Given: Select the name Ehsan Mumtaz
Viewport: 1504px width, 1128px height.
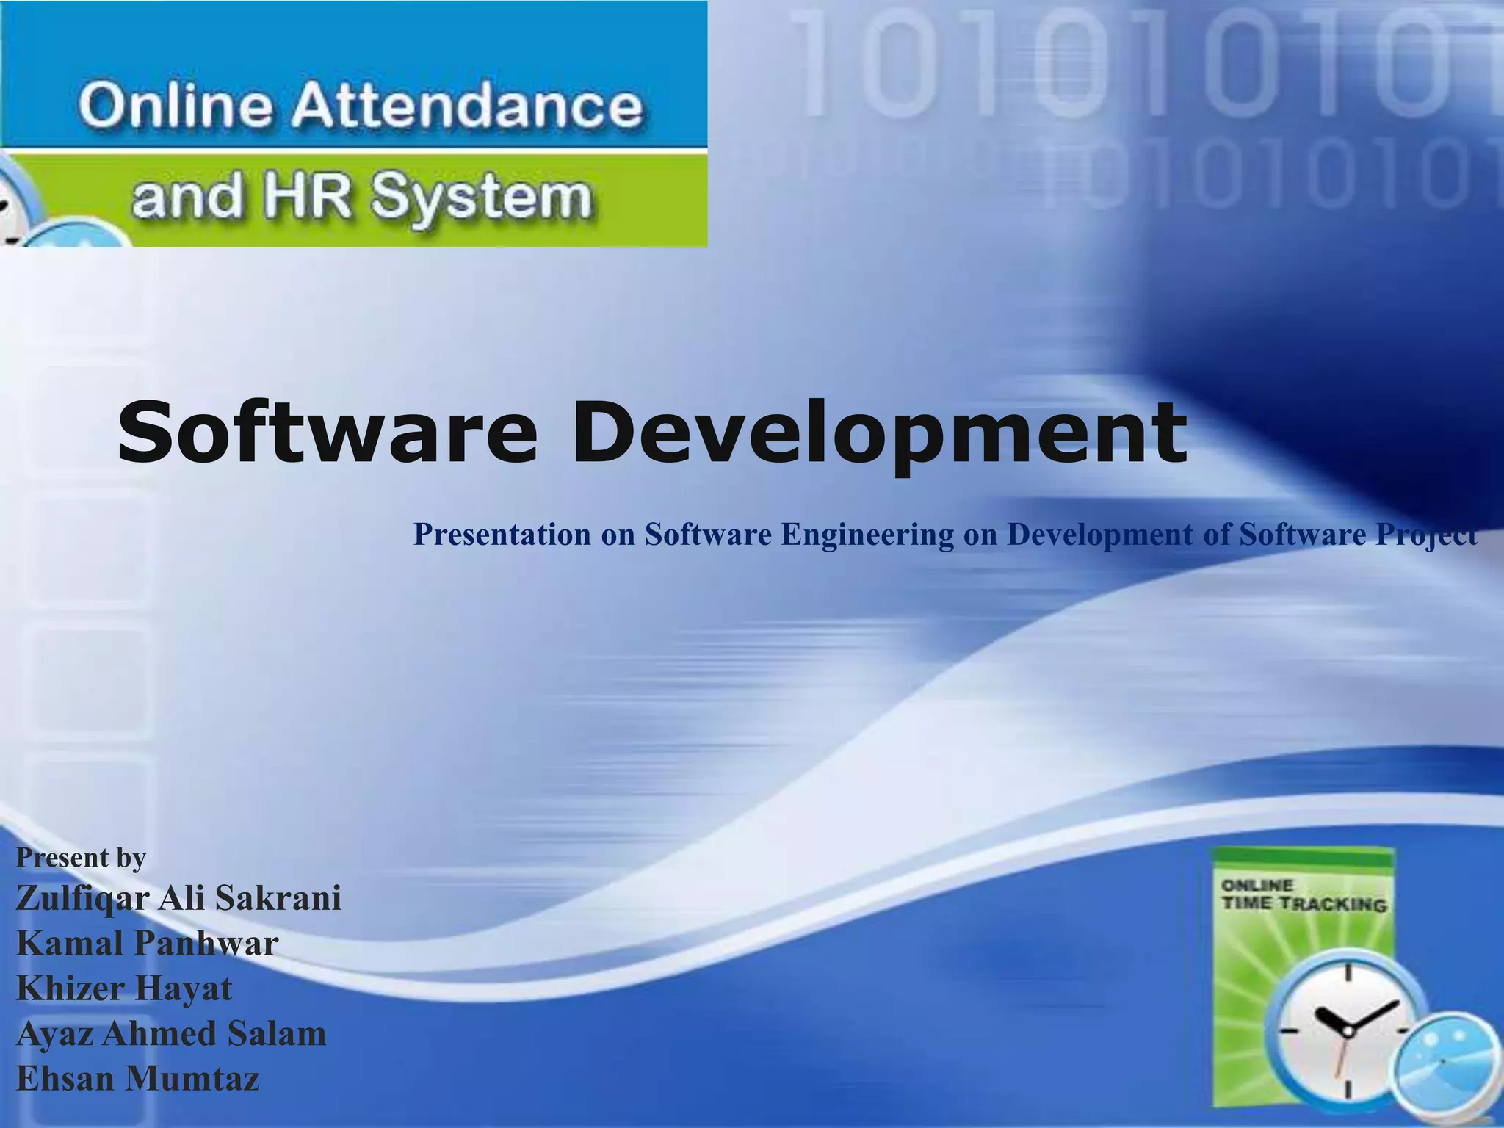Looking at the screenshot, I should click(138, 1079).
